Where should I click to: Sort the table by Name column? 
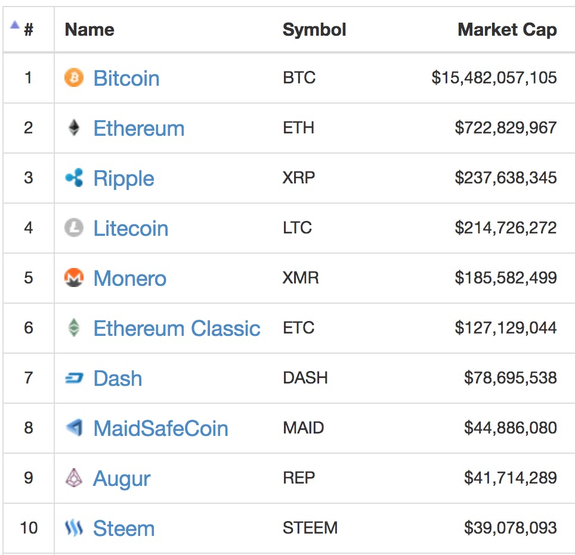pyautogui.click(x=89, y=29)
